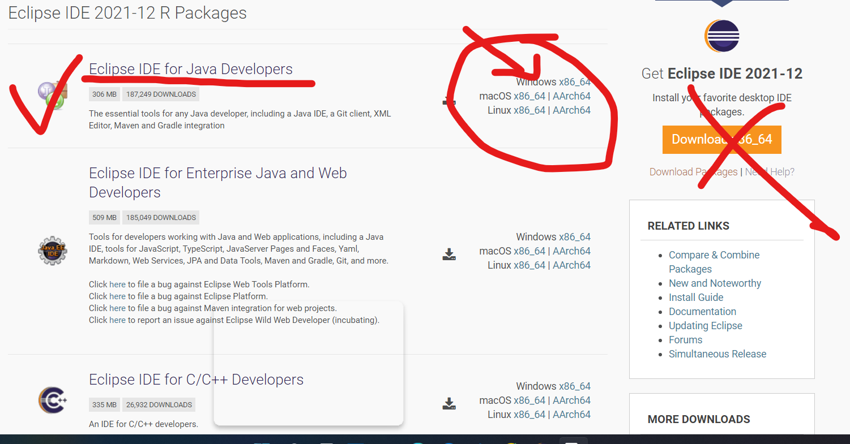
Task: Choose Windows x86_64 for C/C++ Developers
Action: pyautogui.click(x=575, y=386)
